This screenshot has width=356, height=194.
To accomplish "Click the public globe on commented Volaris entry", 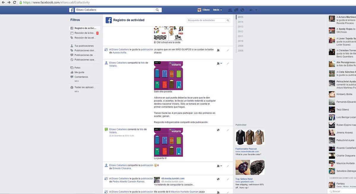I will pos(218,130).
